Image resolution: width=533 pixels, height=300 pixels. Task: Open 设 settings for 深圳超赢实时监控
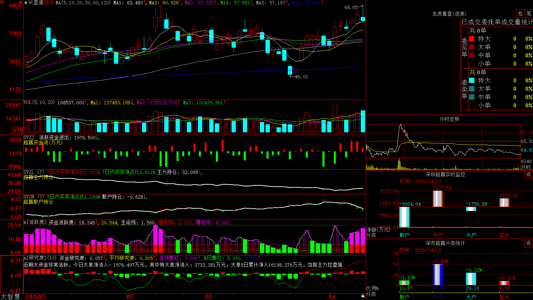pos(529,174)
